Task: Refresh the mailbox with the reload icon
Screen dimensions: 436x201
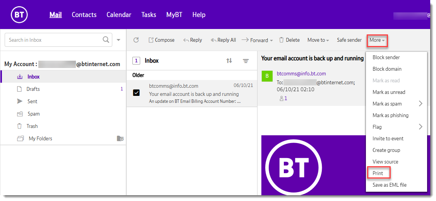Action: coord(136,40)
